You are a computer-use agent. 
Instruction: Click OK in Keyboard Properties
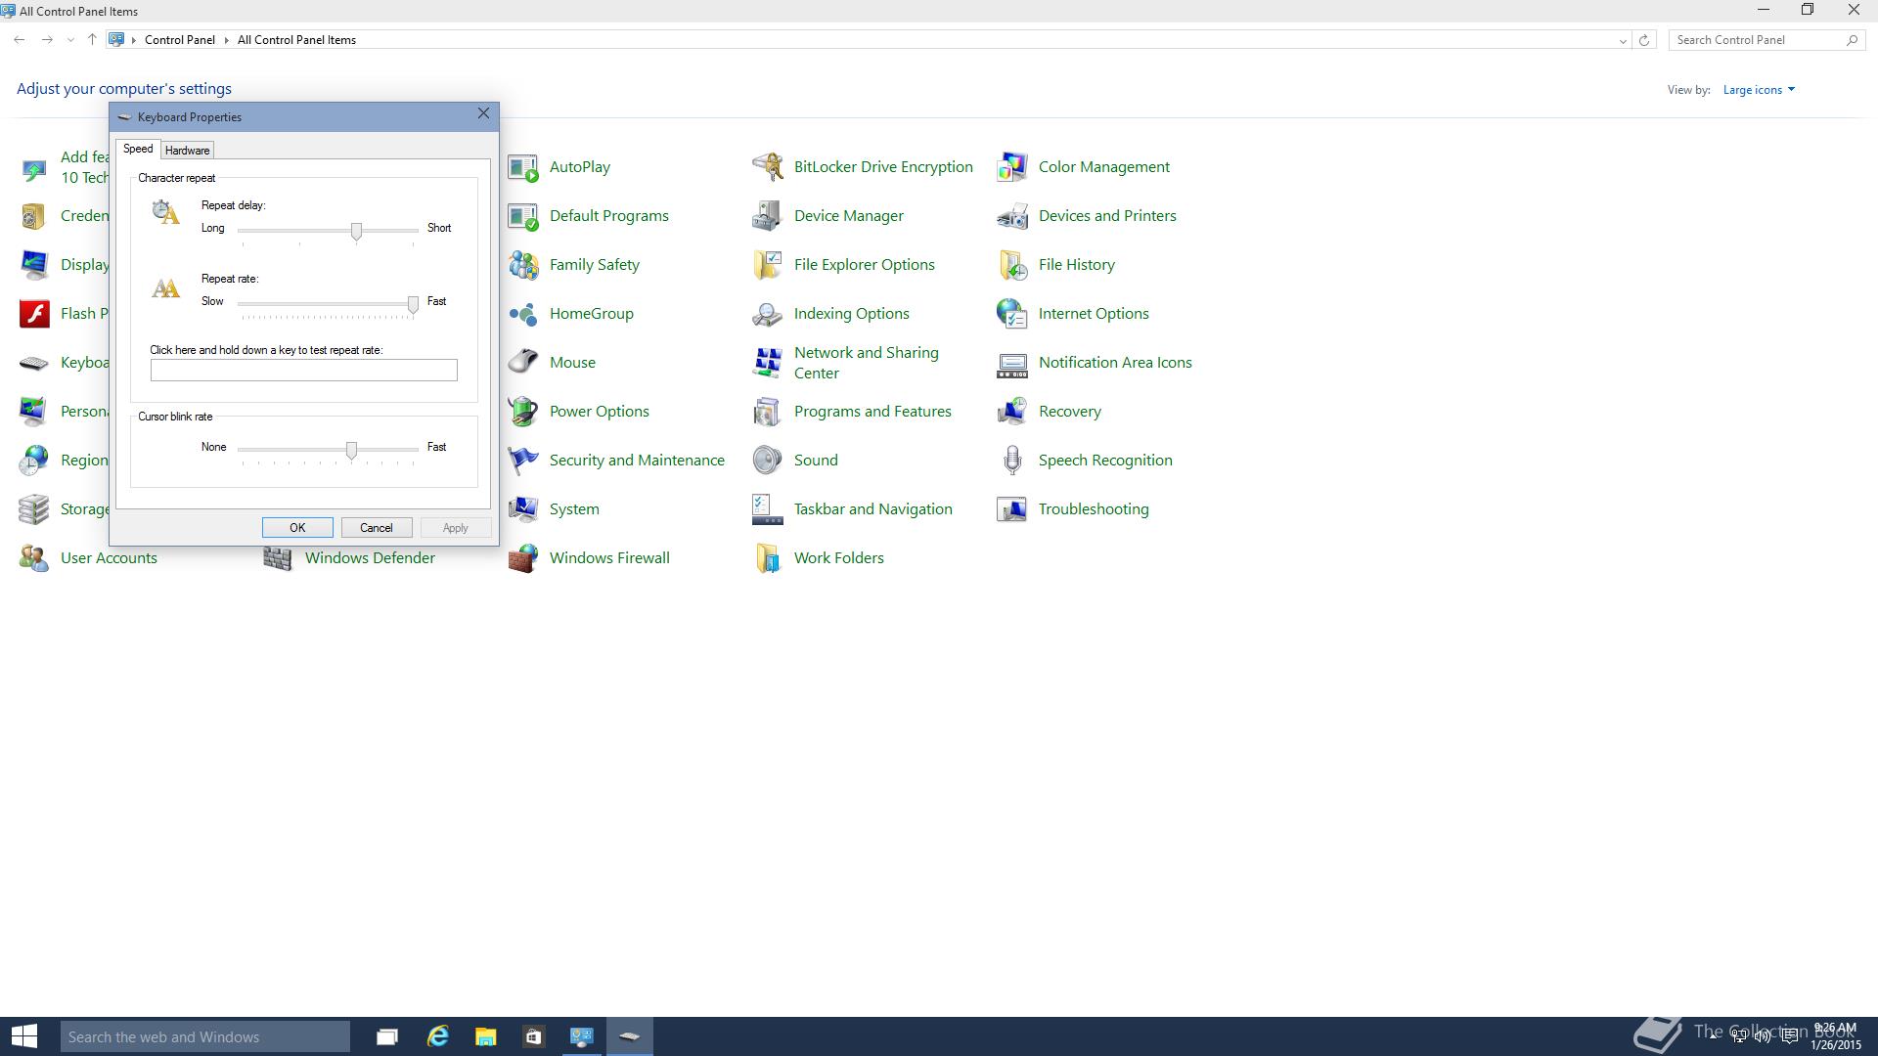point(297,528)
